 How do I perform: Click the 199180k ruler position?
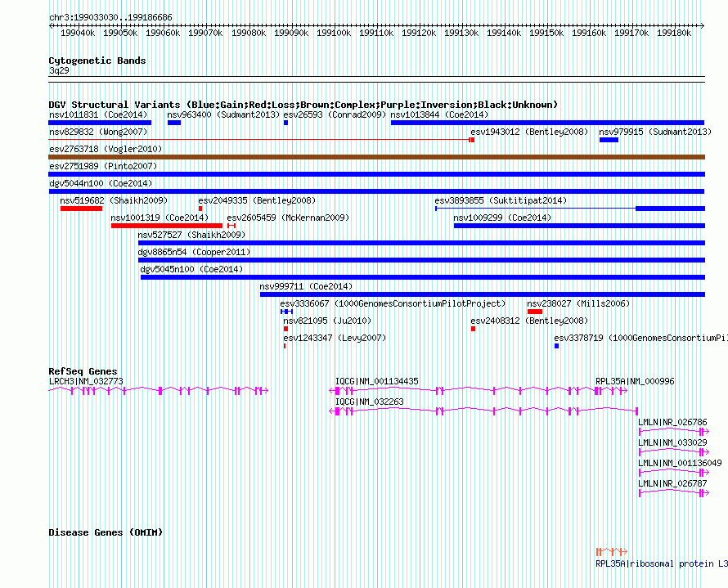tap(674, 33)
